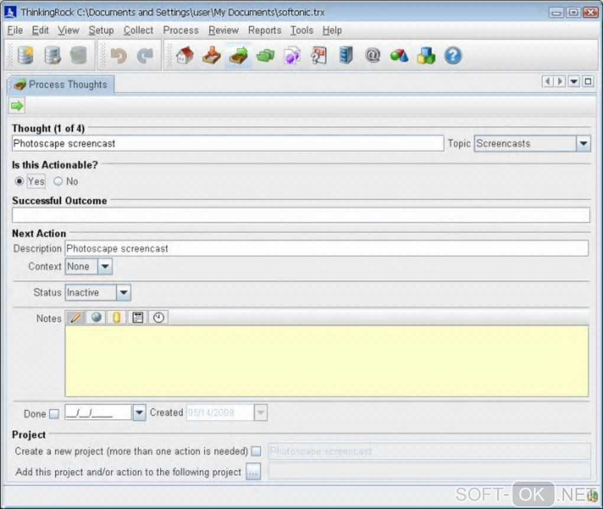Open the Overview home icon
603x509 pixels.
(185, 56)
